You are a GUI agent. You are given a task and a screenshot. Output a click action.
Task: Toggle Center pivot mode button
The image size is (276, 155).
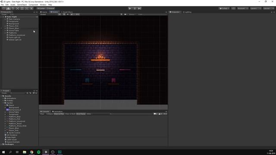tap(41, 9)
